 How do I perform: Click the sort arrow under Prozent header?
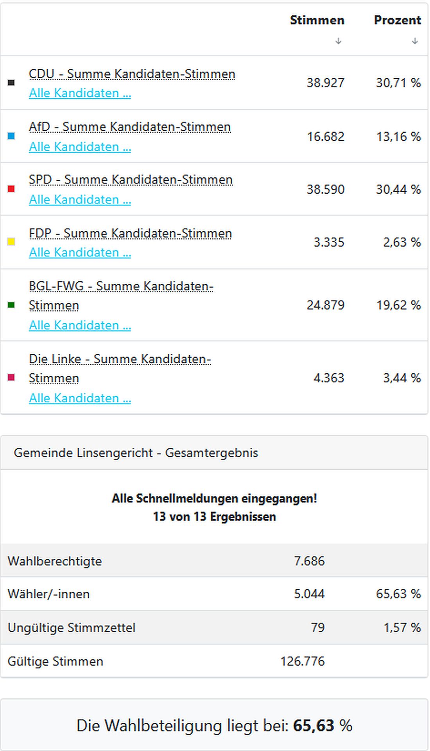click(x=414, y=40)
